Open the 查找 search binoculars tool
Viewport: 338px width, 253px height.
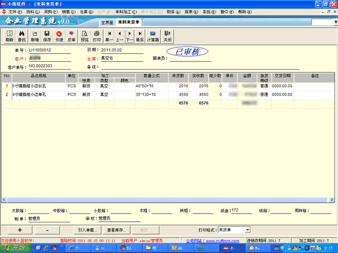click(x=22, y=36)
